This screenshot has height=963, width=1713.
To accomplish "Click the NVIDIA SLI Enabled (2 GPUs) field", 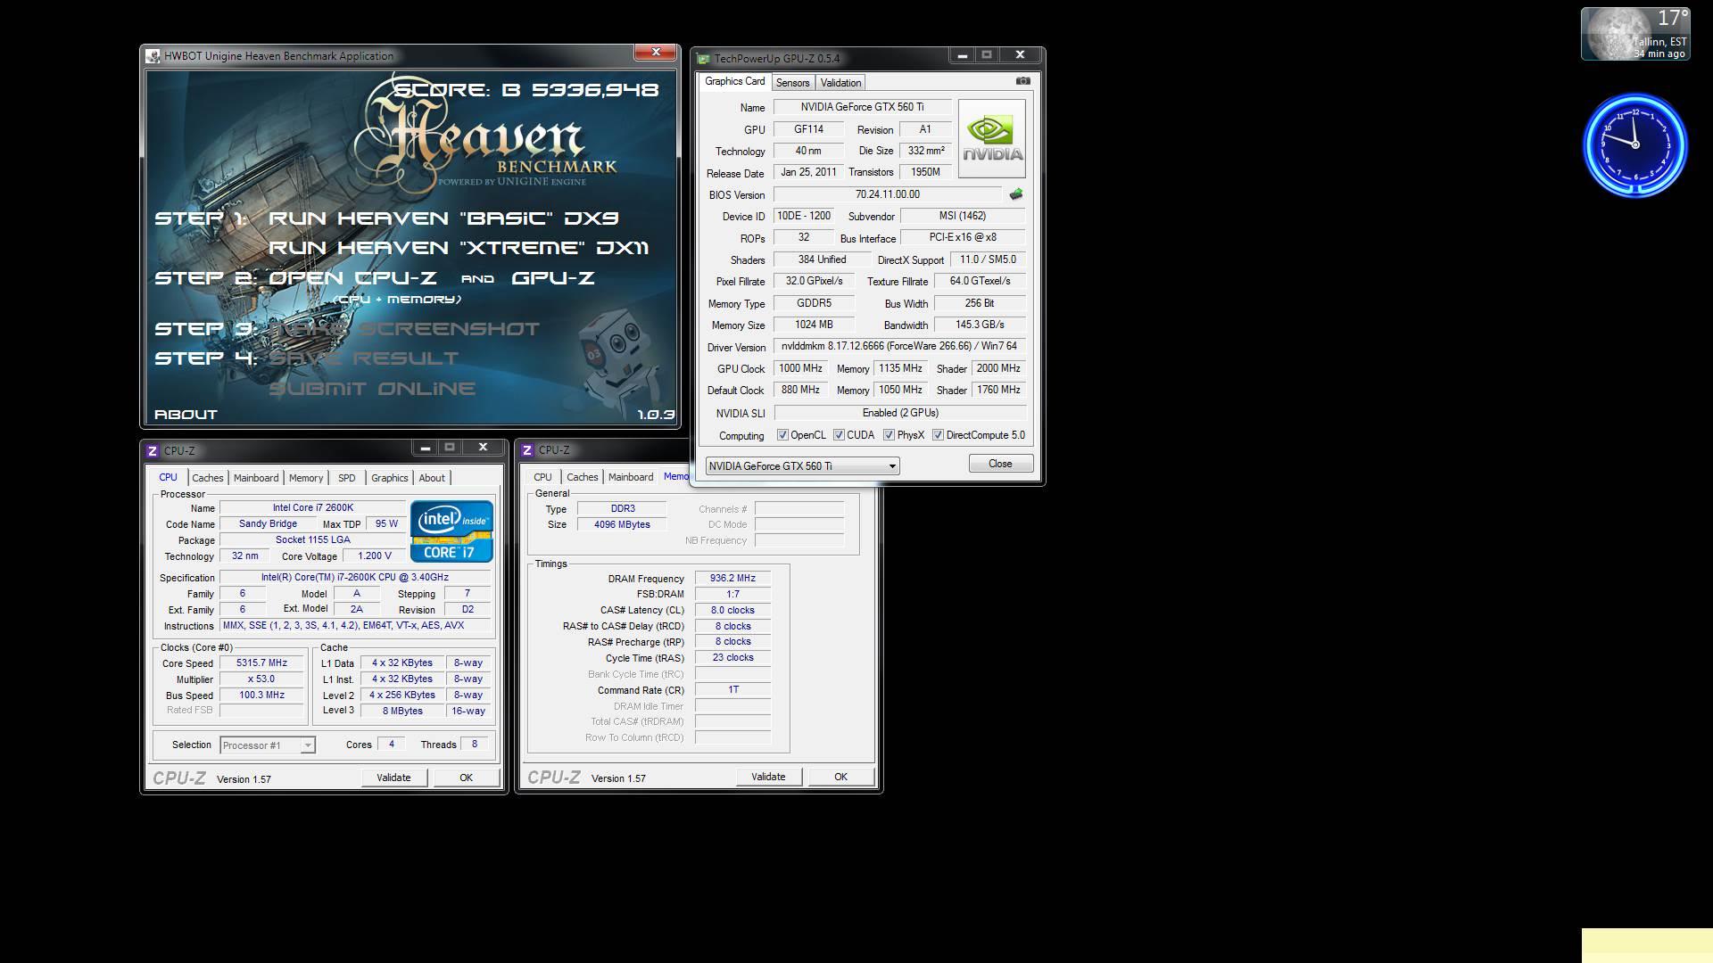I will [x=899, y=413].
